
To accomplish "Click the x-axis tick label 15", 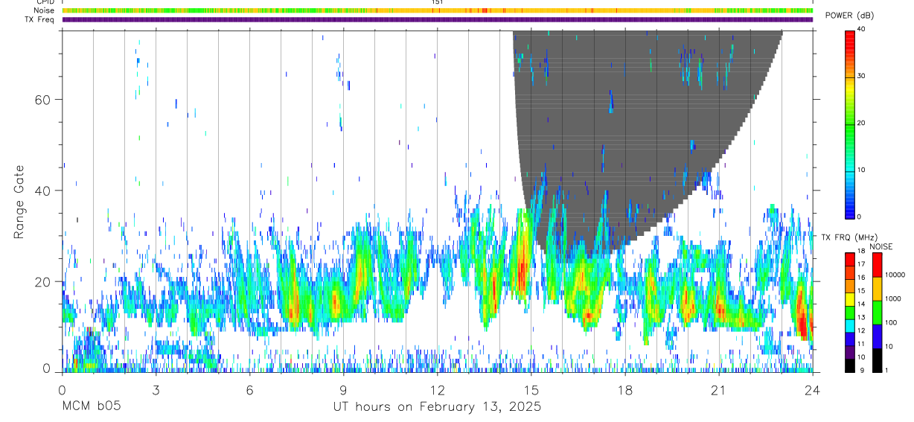I will pos(531,390).
